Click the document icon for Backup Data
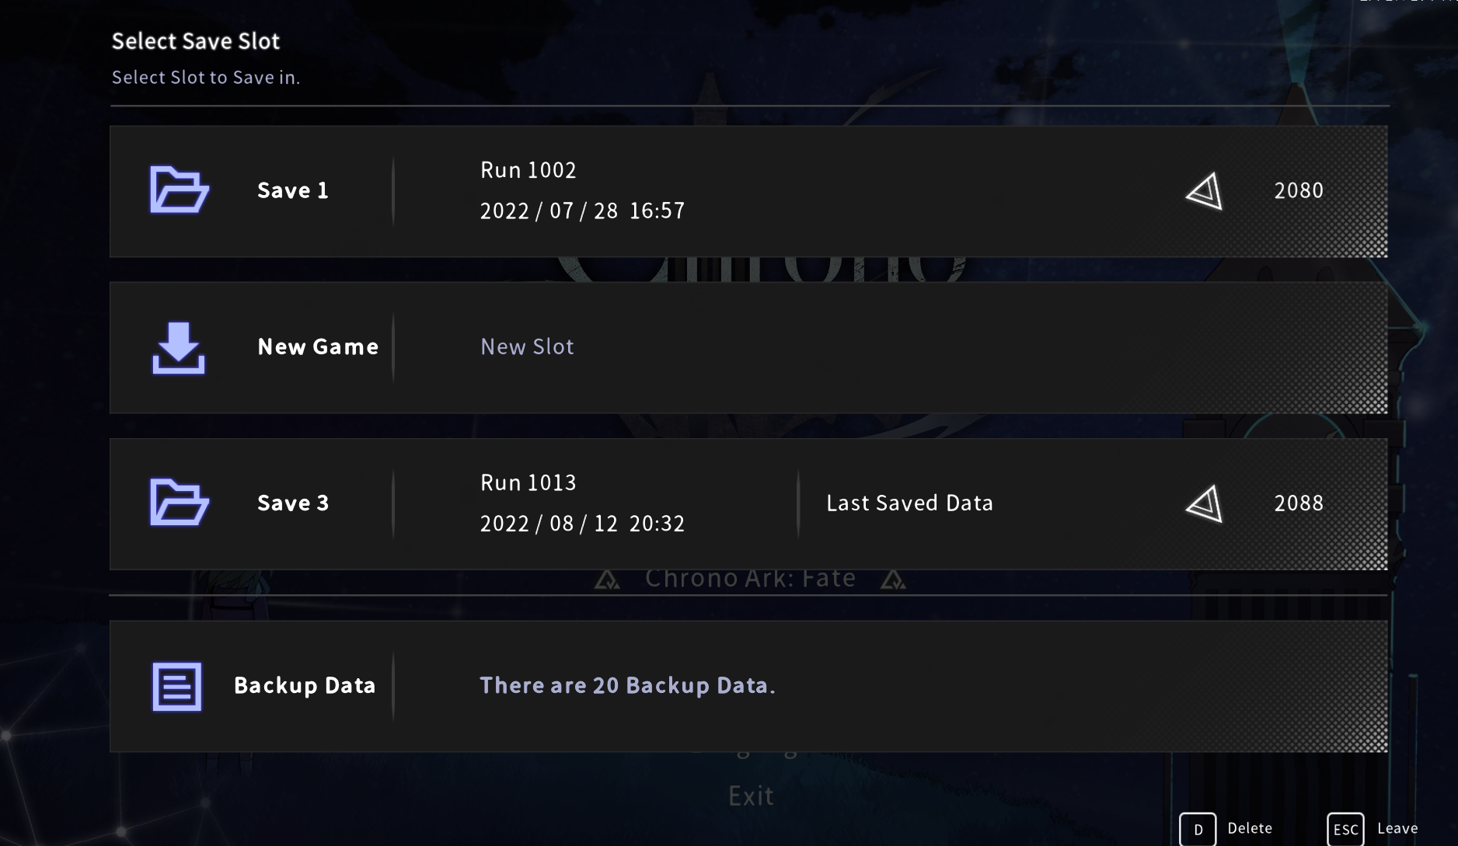This screenshot has width=1458, height=846. tap(177, 686)
